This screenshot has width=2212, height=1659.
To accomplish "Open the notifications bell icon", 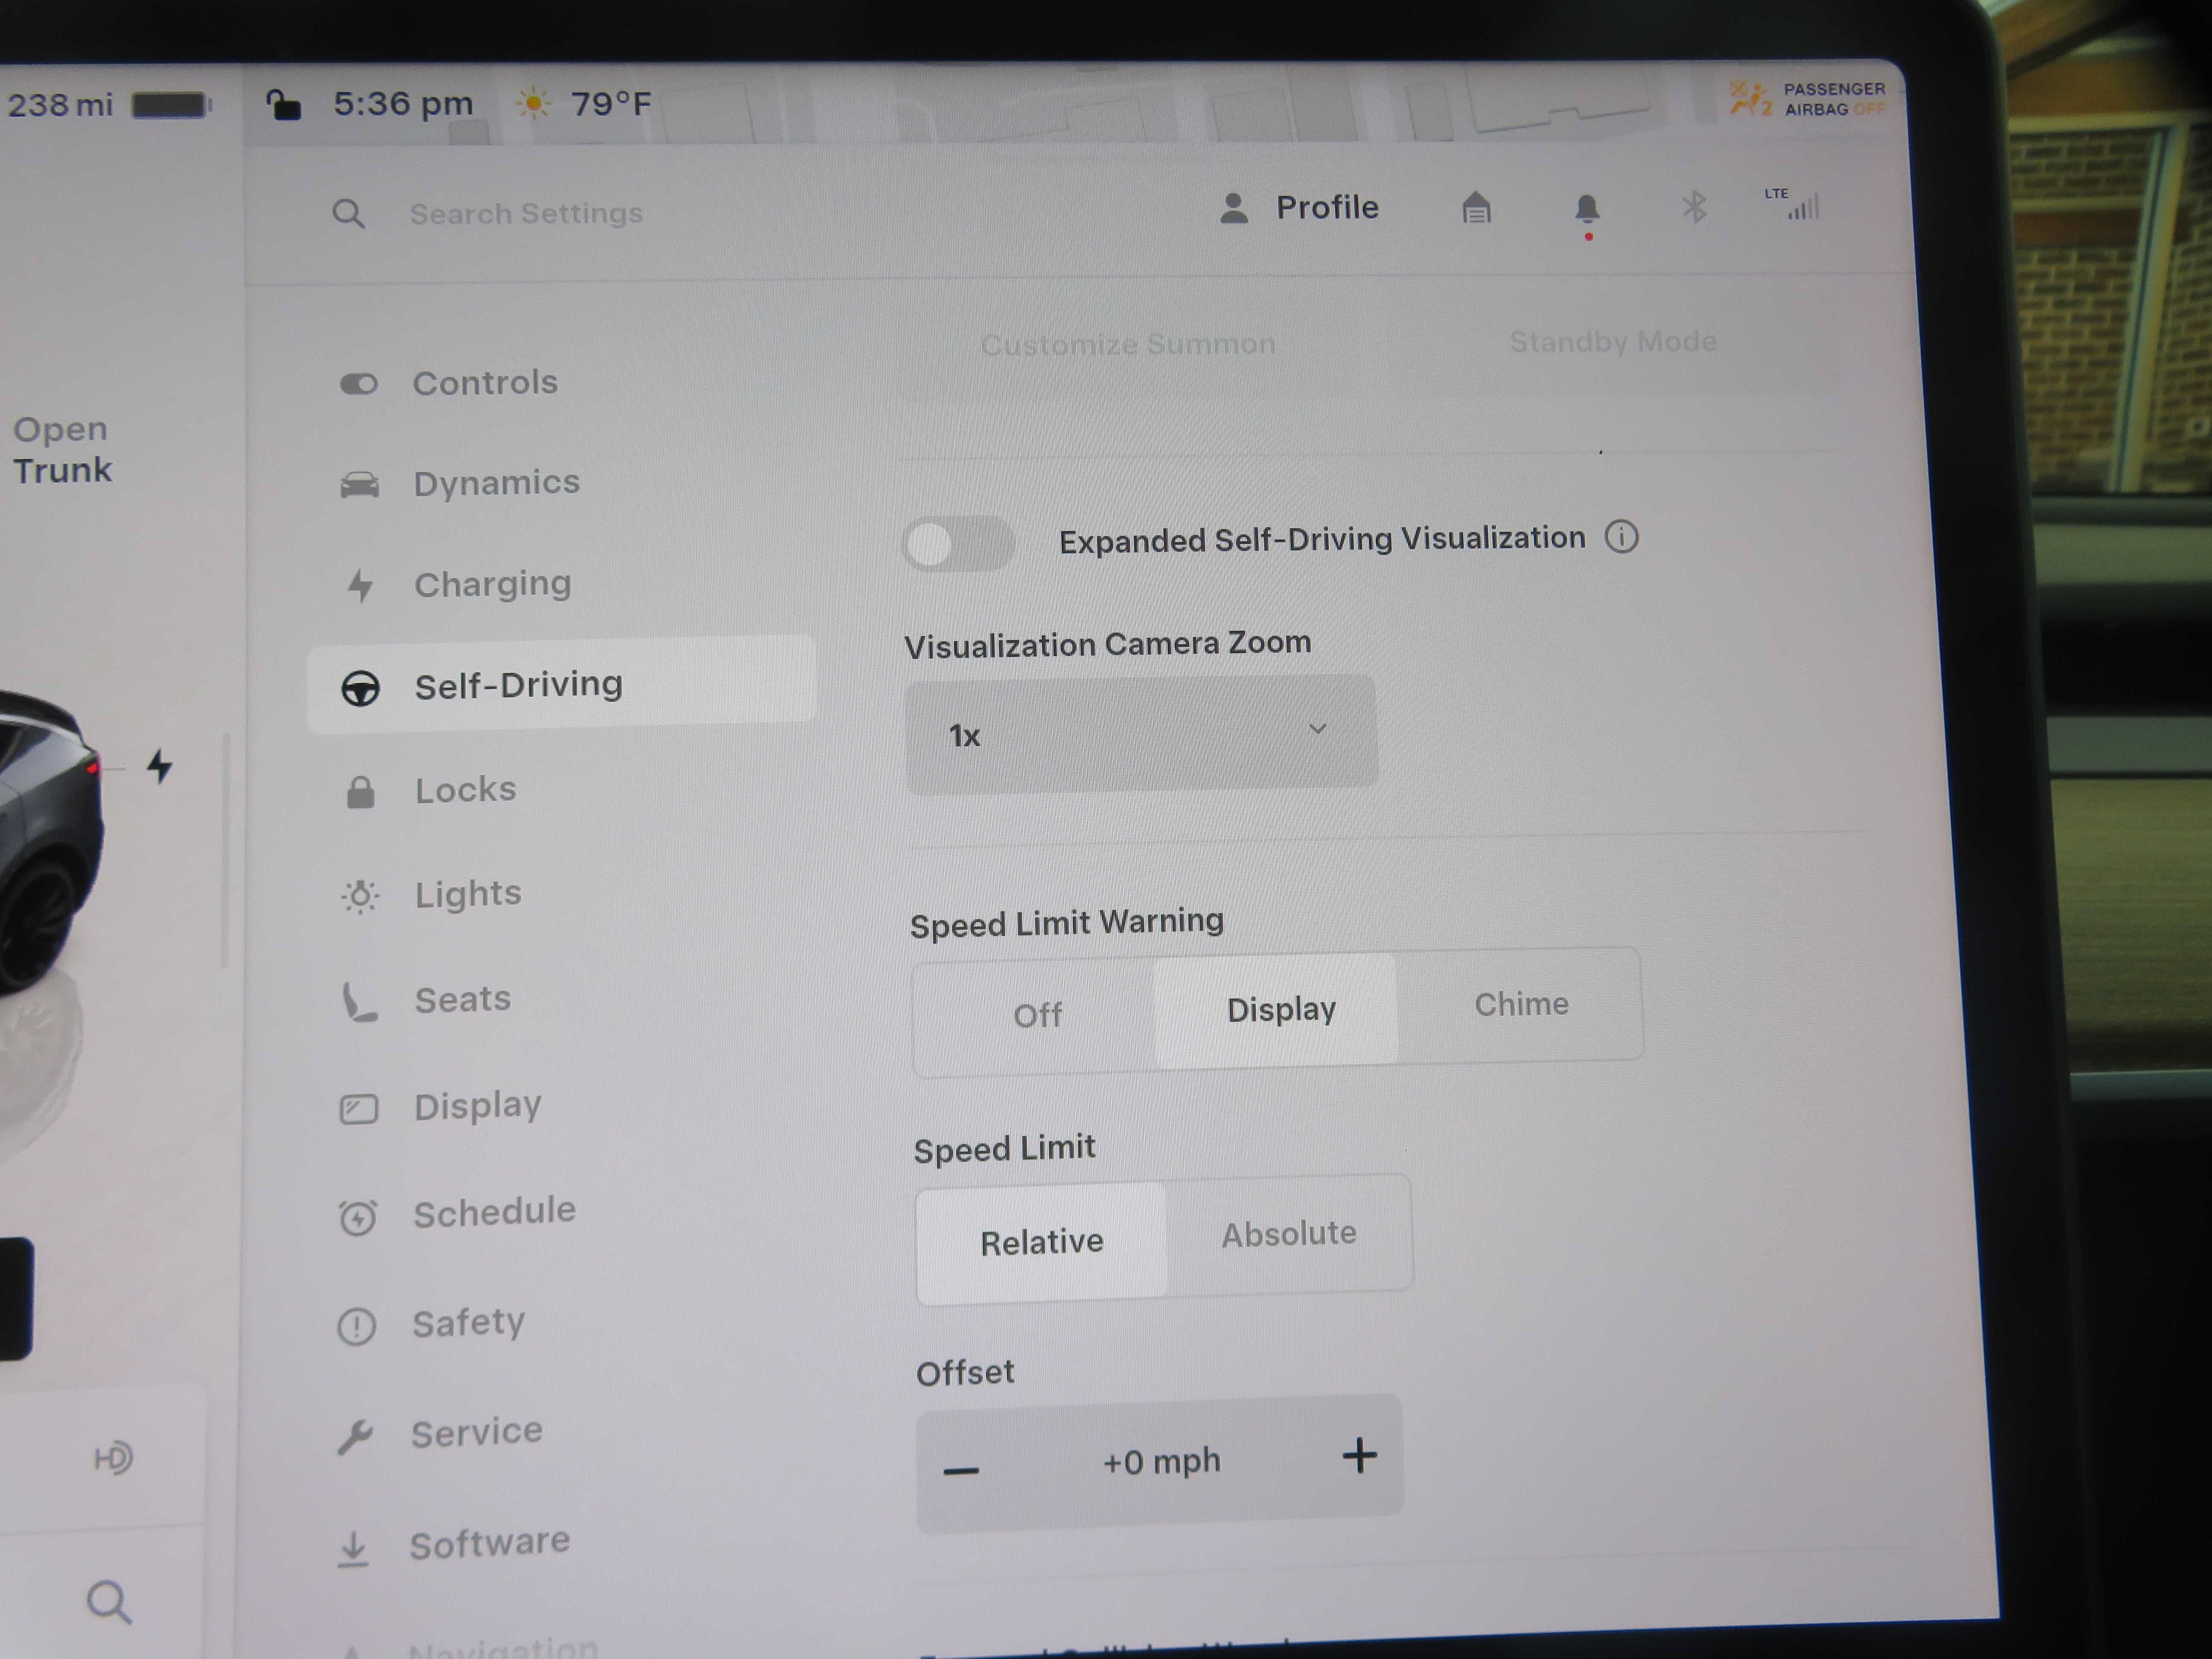I will pyautogui.click(x=1587, y=210).
